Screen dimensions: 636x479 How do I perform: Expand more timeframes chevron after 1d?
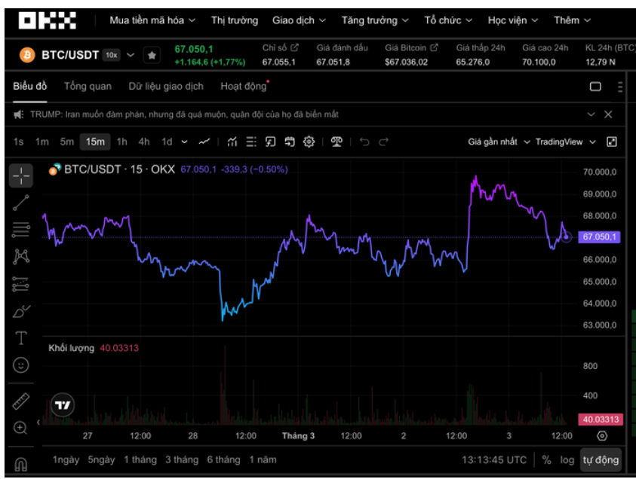coord(184,142)
